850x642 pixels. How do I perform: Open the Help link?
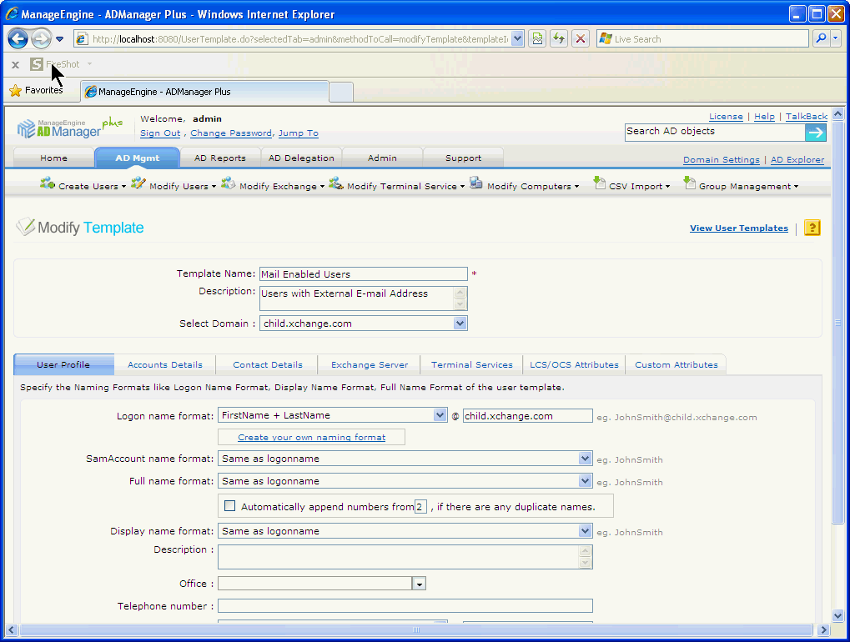pyautogui.click(x=764, y=117)
